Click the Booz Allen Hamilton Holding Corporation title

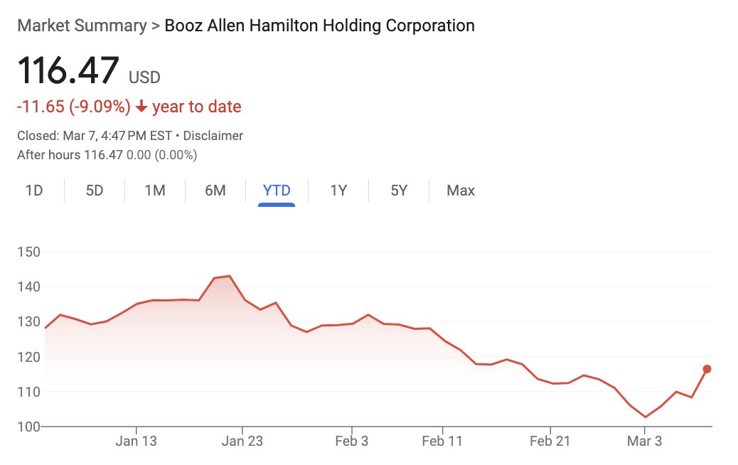pyautogui.click(x=319, y=26)
